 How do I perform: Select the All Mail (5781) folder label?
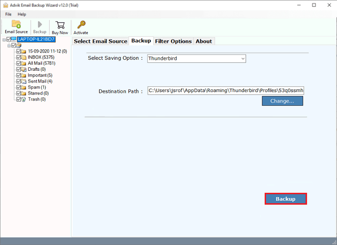coord(41,63)
